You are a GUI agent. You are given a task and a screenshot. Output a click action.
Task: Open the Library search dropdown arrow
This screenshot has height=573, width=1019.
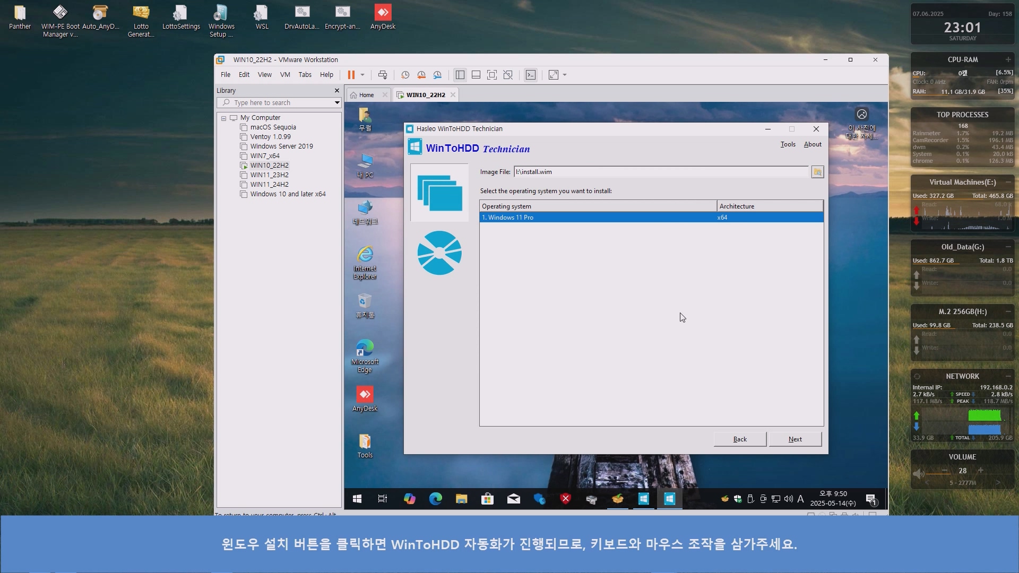[x=337, y=103]
